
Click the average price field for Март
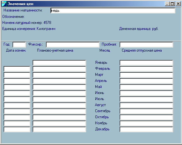[146, 75]
